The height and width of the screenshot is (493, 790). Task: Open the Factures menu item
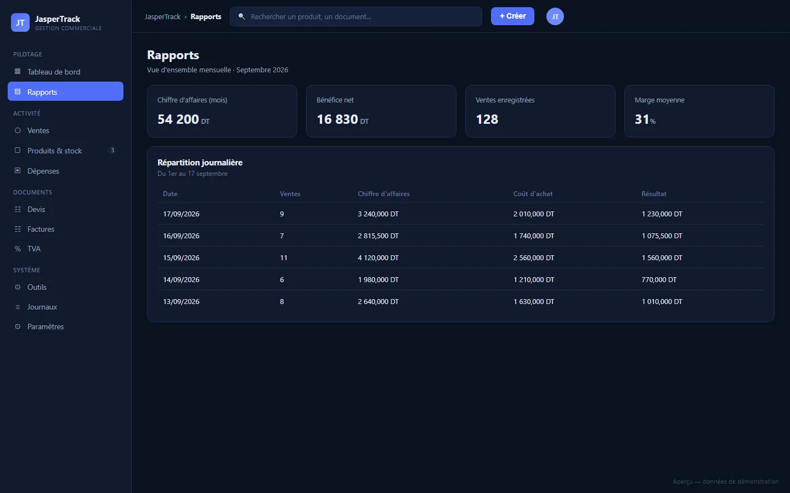(x=65, y=229)
